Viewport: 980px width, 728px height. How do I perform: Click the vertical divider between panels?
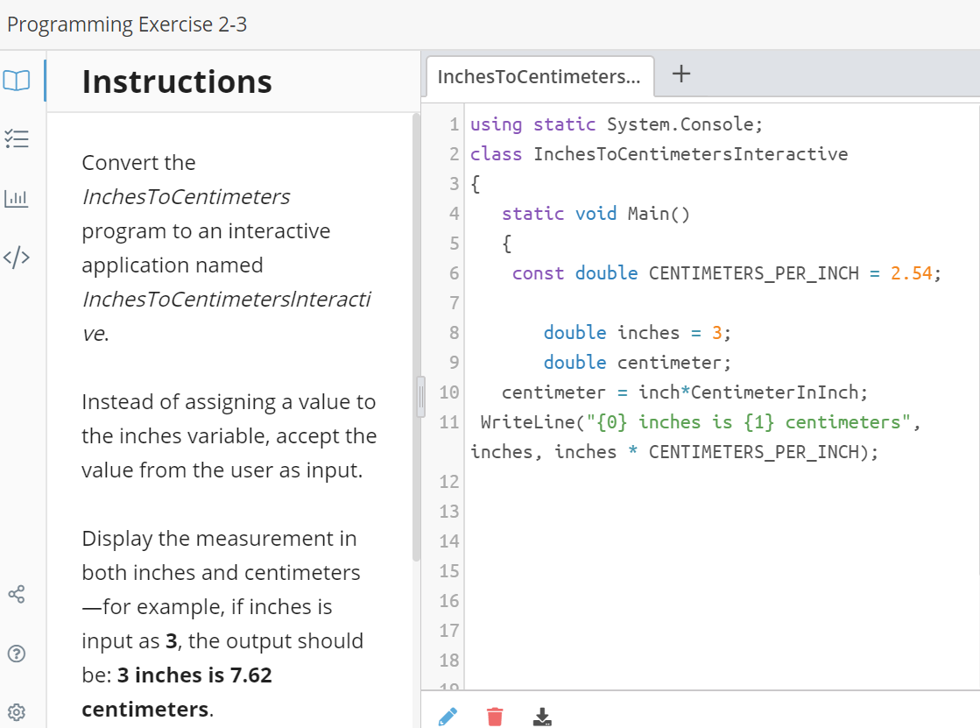coord(420,396)
